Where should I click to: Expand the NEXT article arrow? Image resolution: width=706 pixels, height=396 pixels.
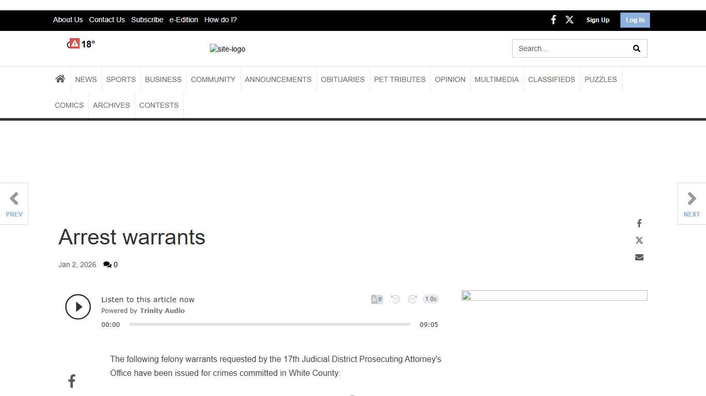(691, 203)
